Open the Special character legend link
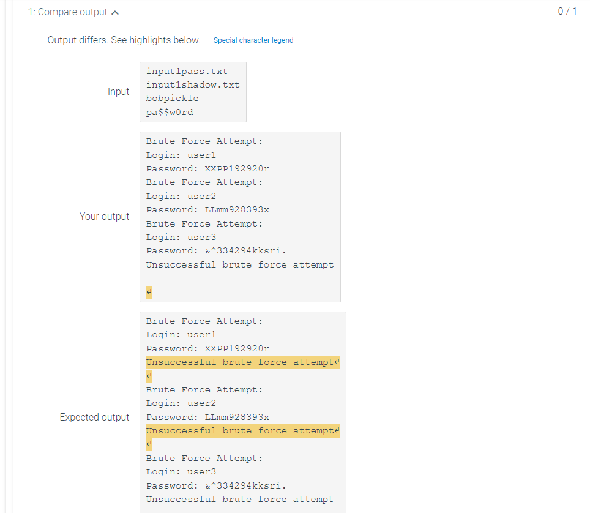 point(253,40)
